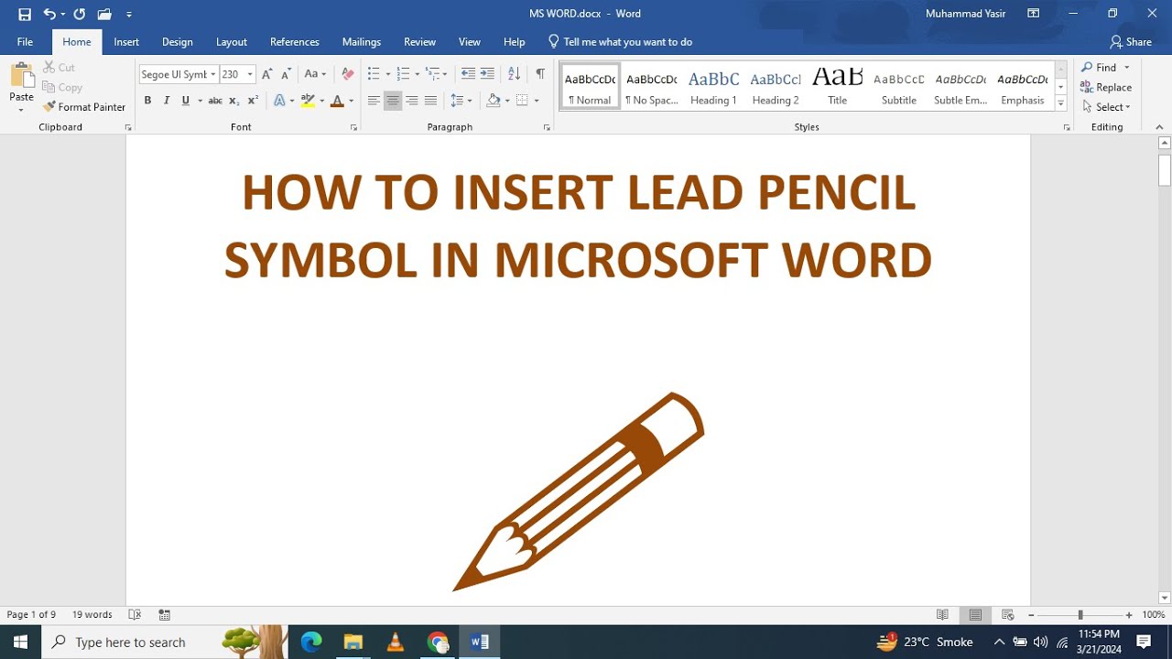Image resolution: width=1172 pixels, height=659 pixels.
Task: Click the Open folder icon in title bar
Action: [x=104, y=14]
